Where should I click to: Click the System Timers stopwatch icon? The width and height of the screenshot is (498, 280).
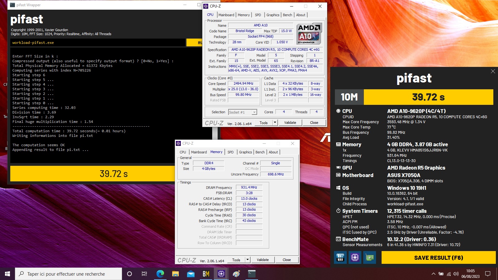pos(338,211)
